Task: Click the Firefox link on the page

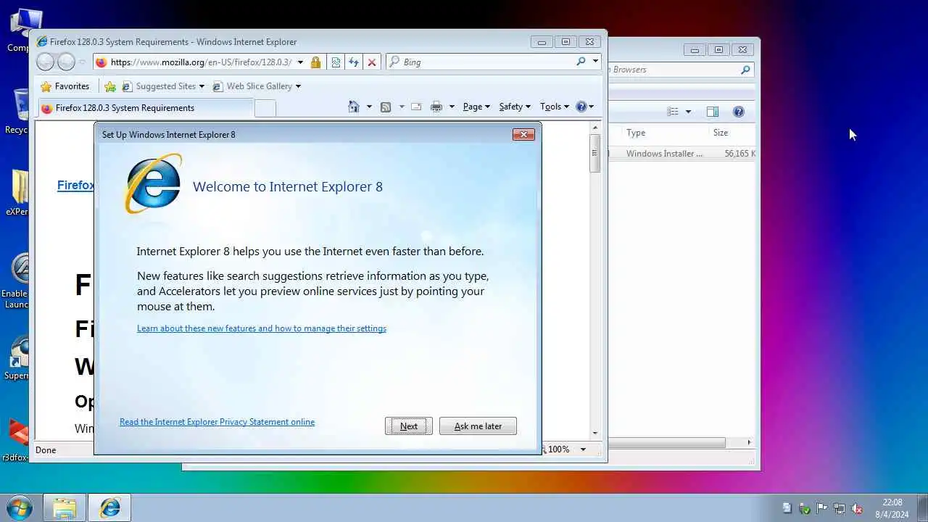Action: coord(75,185)
